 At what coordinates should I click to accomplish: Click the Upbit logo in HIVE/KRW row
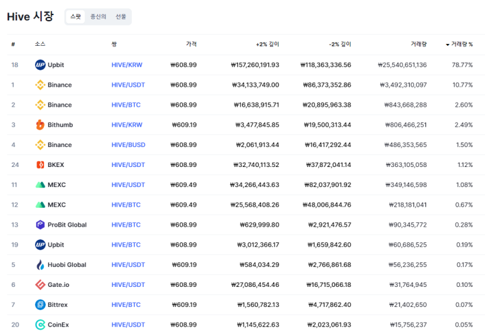(x=40, y=65)
